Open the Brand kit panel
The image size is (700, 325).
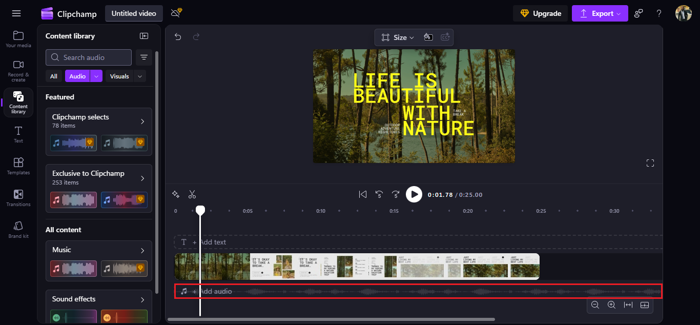coord(18,230)
